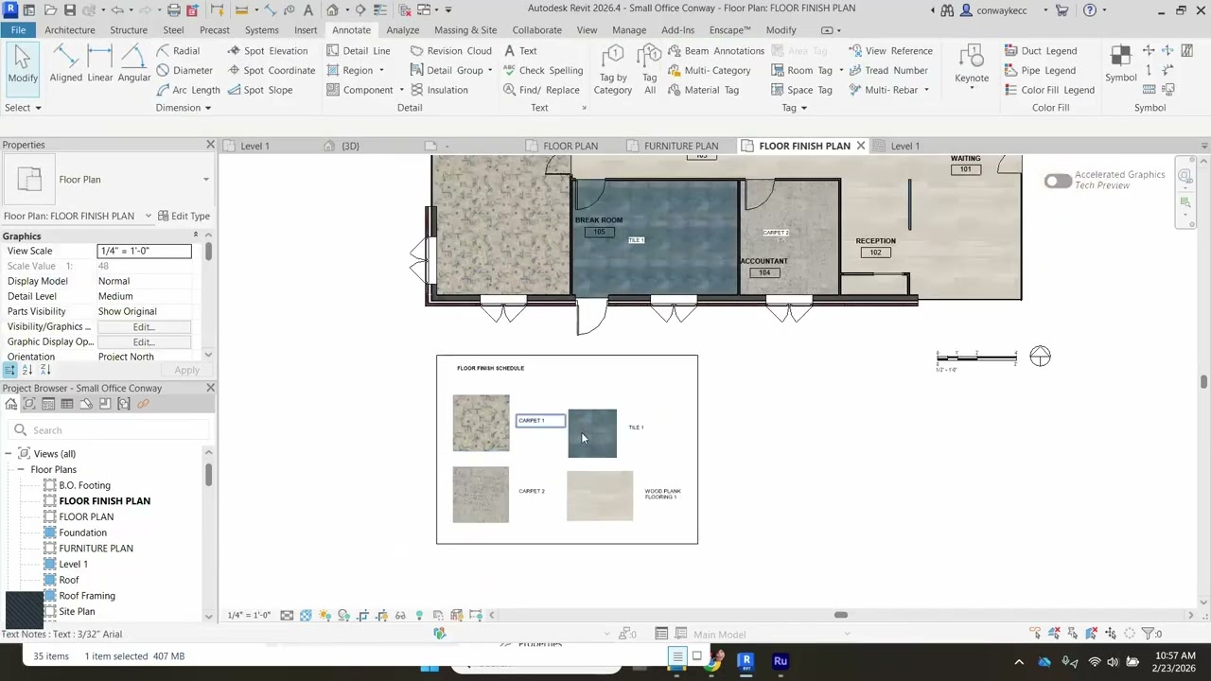
Task: Open Site Plan in Project Browser
Action: (77, 612)
